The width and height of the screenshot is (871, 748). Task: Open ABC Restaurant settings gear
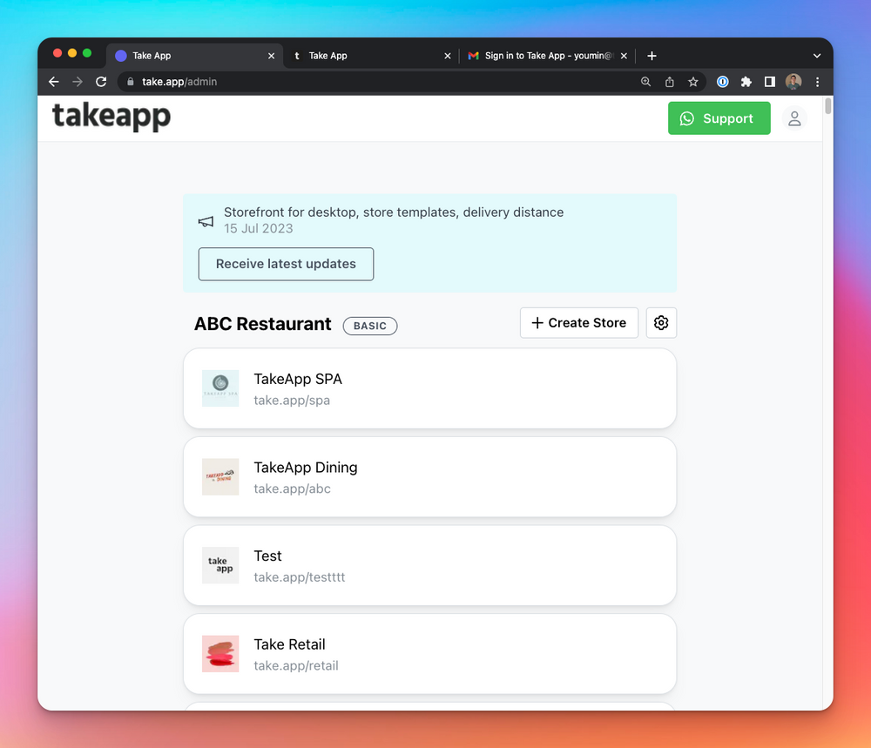point(661,323)
